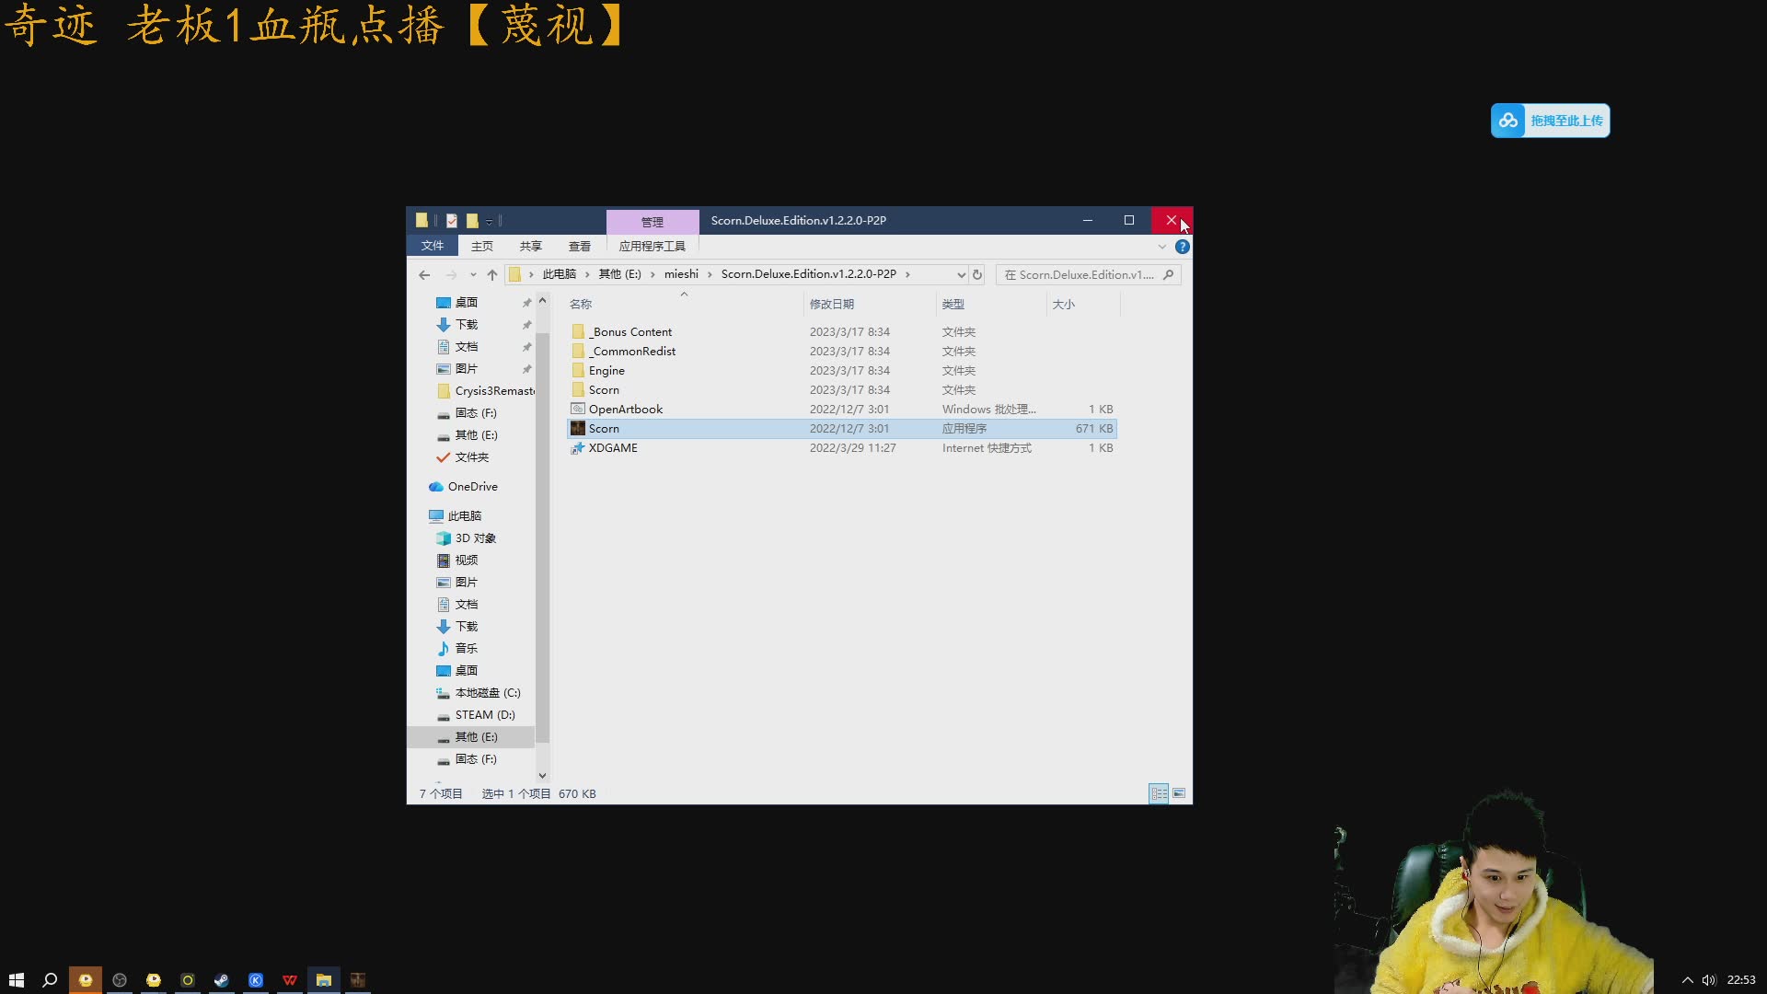Open the Windows Start menu
Screen dimensions: 1767x994
coord(16,980)
